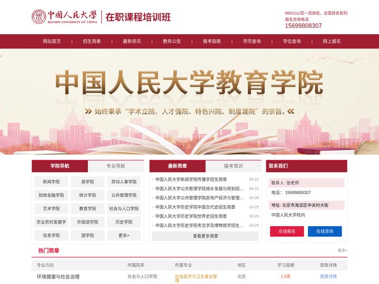This screenshot has width=379, height=284.
Task: Open 社会医学与卫生事业管理 major link
Action: (196, 278)
